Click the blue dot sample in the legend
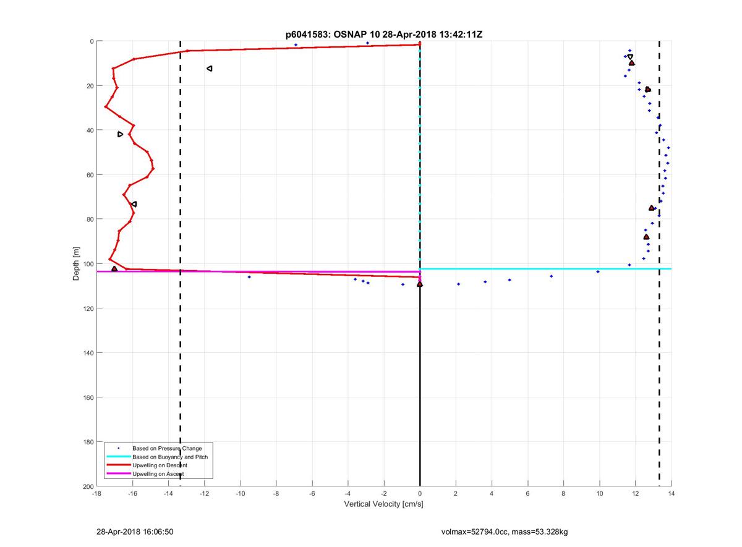The height and width of the screenshot is (547, 742). [x=118, y=447]
